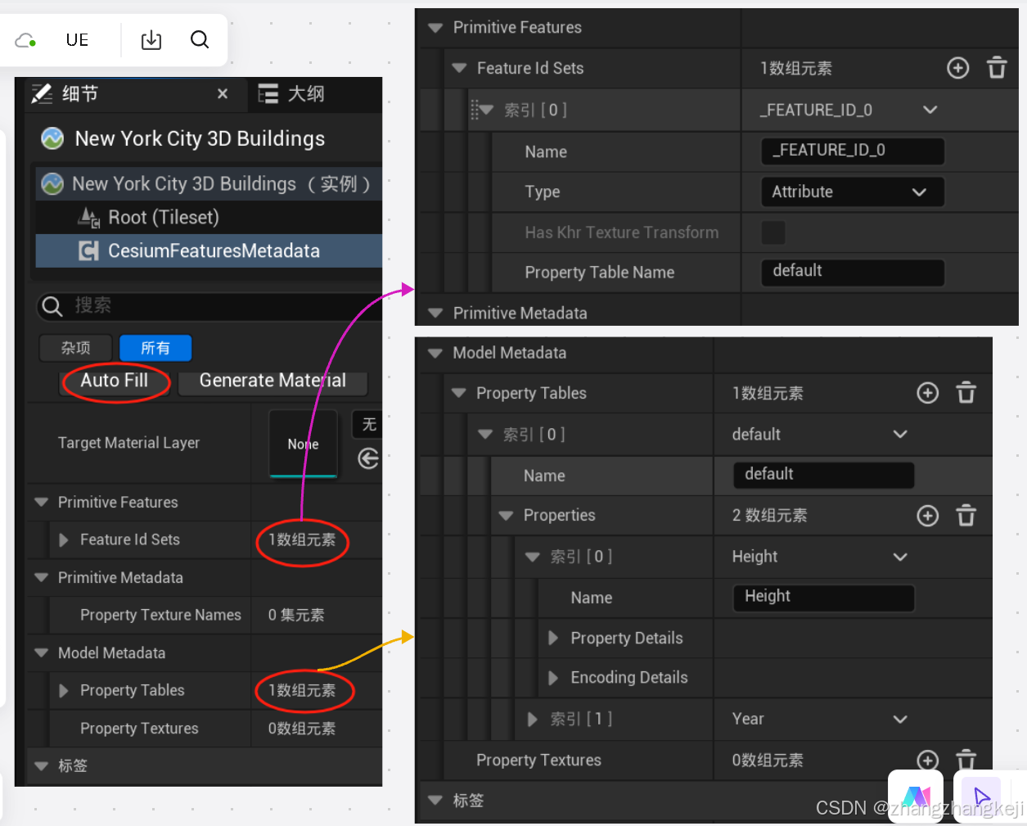
Task: Select the 所有 filter button
Action: click(155, 348)
